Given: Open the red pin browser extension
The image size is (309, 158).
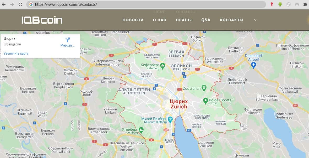Looking at the screenshot, I should click(x=272, y=4).
